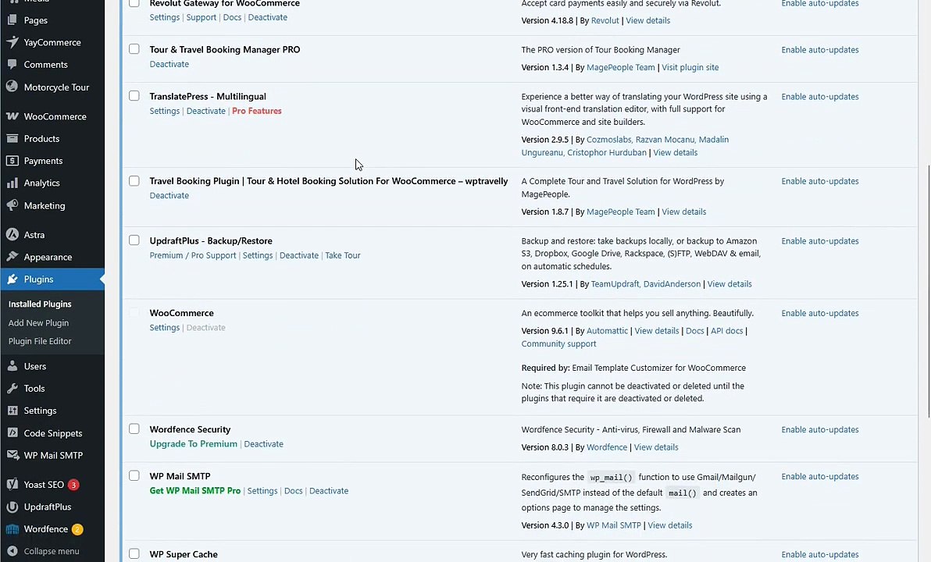
Task: Open WooCommerce plugin Settings link
Action: click(x=165, y=328)
